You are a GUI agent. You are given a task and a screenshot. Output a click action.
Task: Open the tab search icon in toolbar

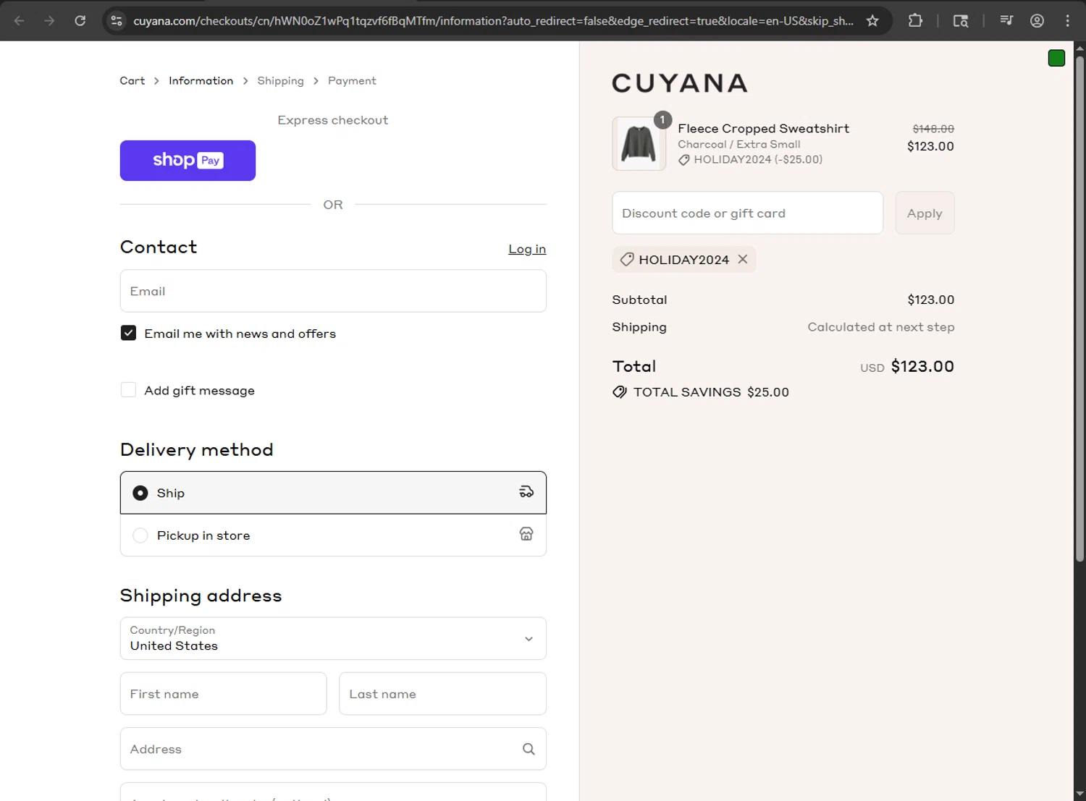coord(961,20)
